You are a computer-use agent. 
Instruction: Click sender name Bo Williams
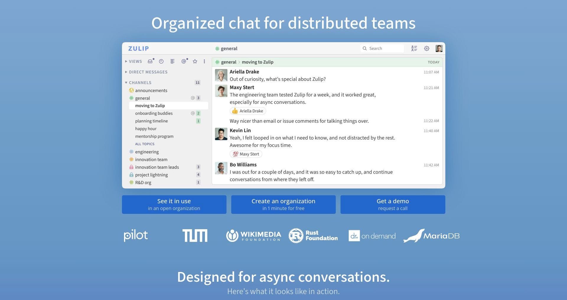(x=243, y=165)
